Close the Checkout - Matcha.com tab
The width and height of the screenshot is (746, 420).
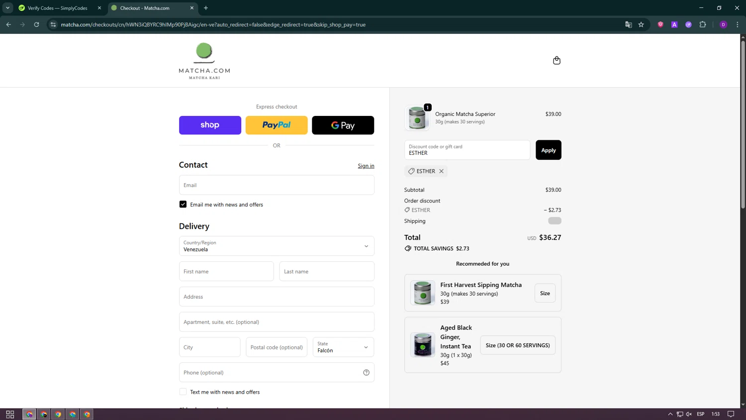tap(192, 8)
